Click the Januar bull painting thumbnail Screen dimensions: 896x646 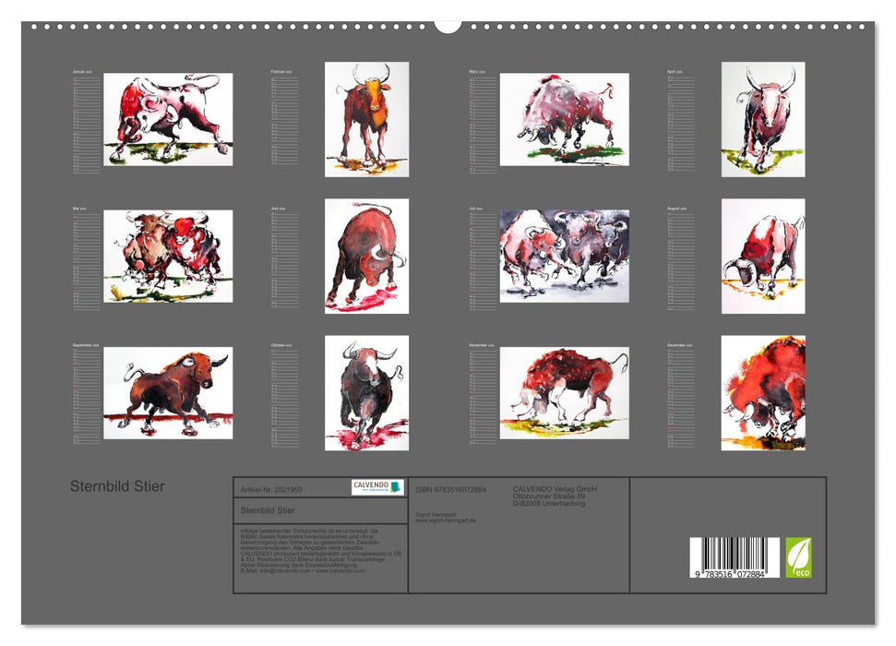tap(171, 120)
